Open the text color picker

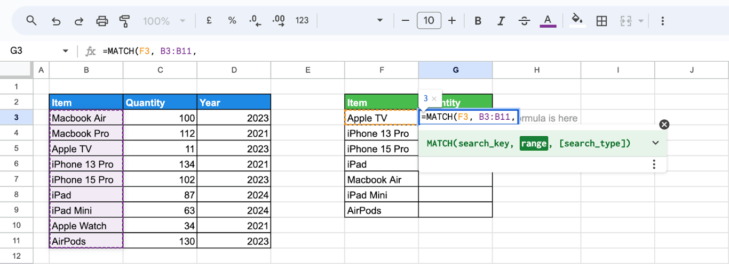[x=548, y=21]
